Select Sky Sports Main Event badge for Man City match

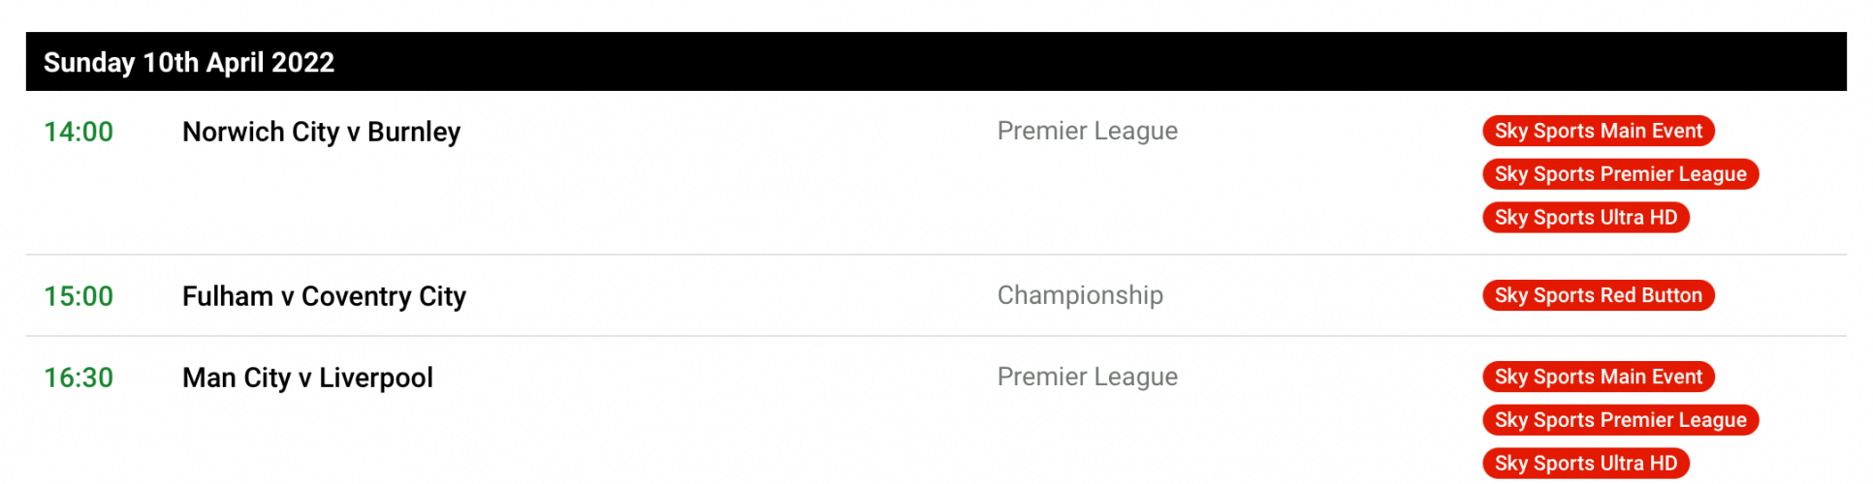(x=1598, y=377)
